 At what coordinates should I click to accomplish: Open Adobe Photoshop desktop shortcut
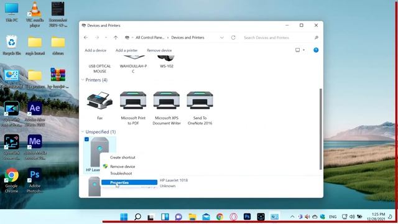[35, 180]
